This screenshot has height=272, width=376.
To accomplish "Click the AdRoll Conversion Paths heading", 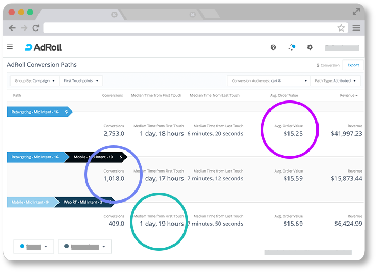I will [42, 65].
